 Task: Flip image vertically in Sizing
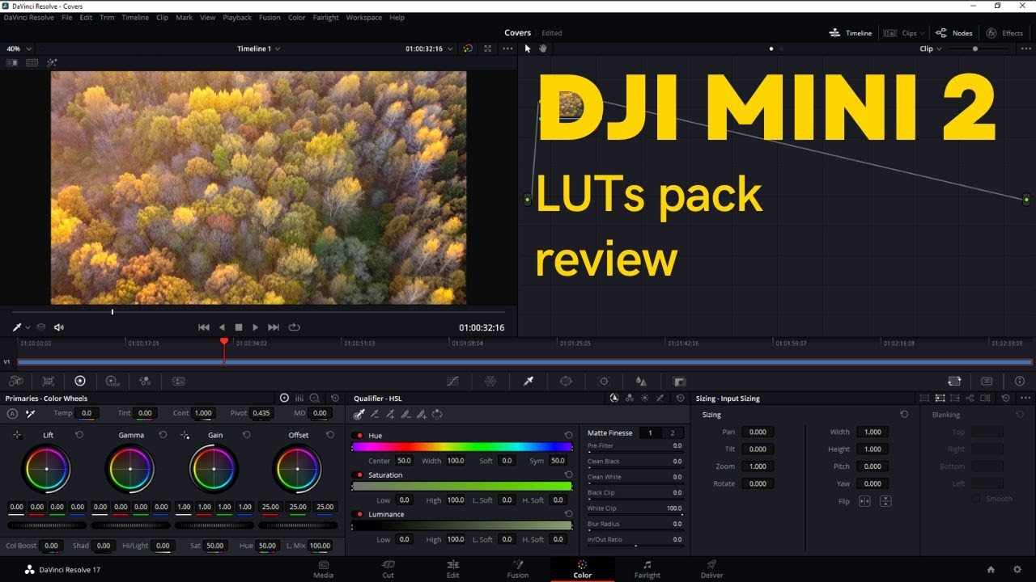tap(885, 501)
